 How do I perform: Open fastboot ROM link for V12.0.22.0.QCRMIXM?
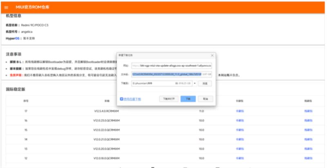[x=308, y=130]
